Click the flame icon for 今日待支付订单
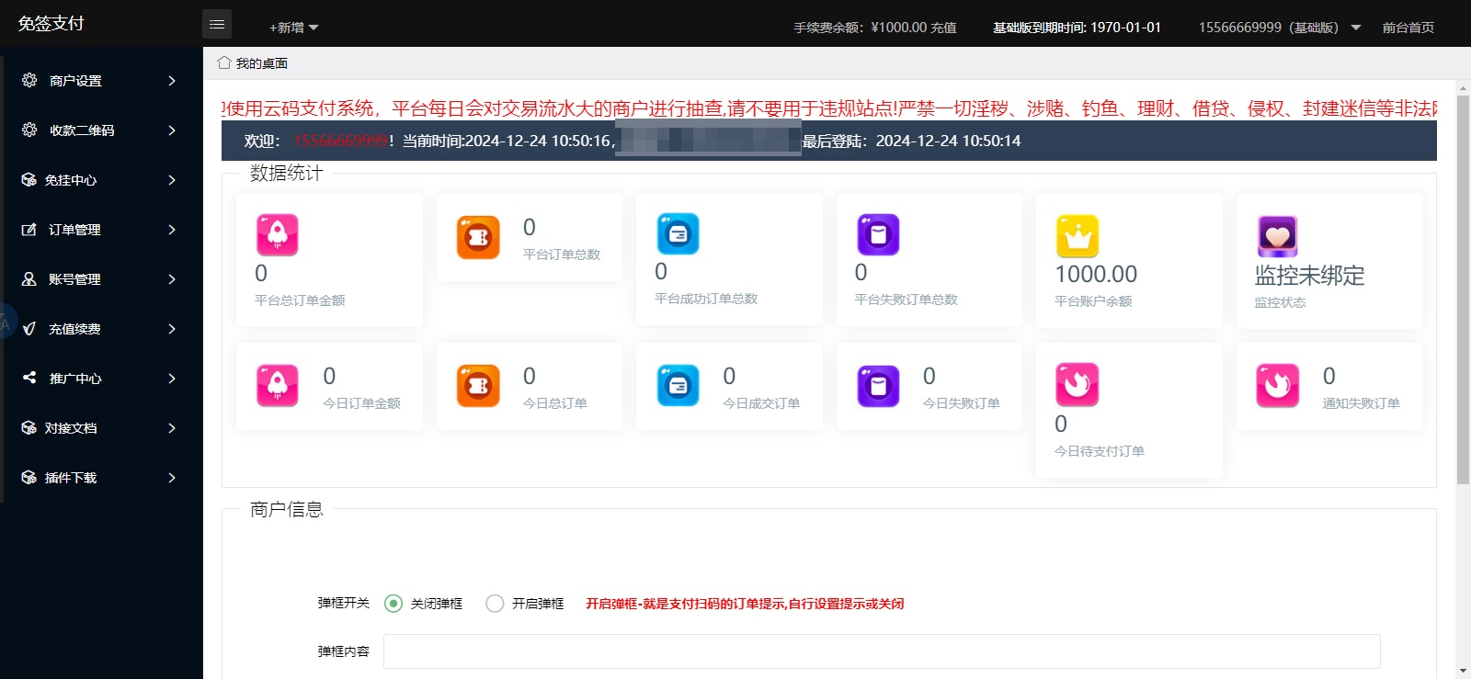The image size is (1471, 679). (x=1078, y=385)
